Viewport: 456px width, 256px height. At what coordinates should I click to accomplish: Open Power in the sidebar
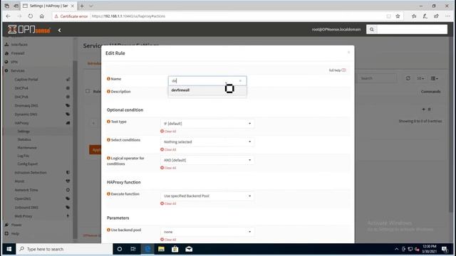coord(16,225)
